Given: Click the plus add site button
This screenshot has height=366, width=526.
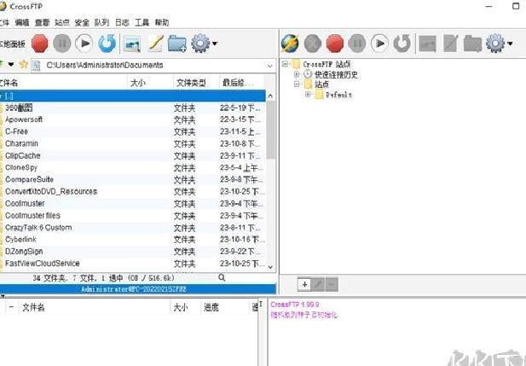Looking at the screenshot, I should click(x=304, y=284).
